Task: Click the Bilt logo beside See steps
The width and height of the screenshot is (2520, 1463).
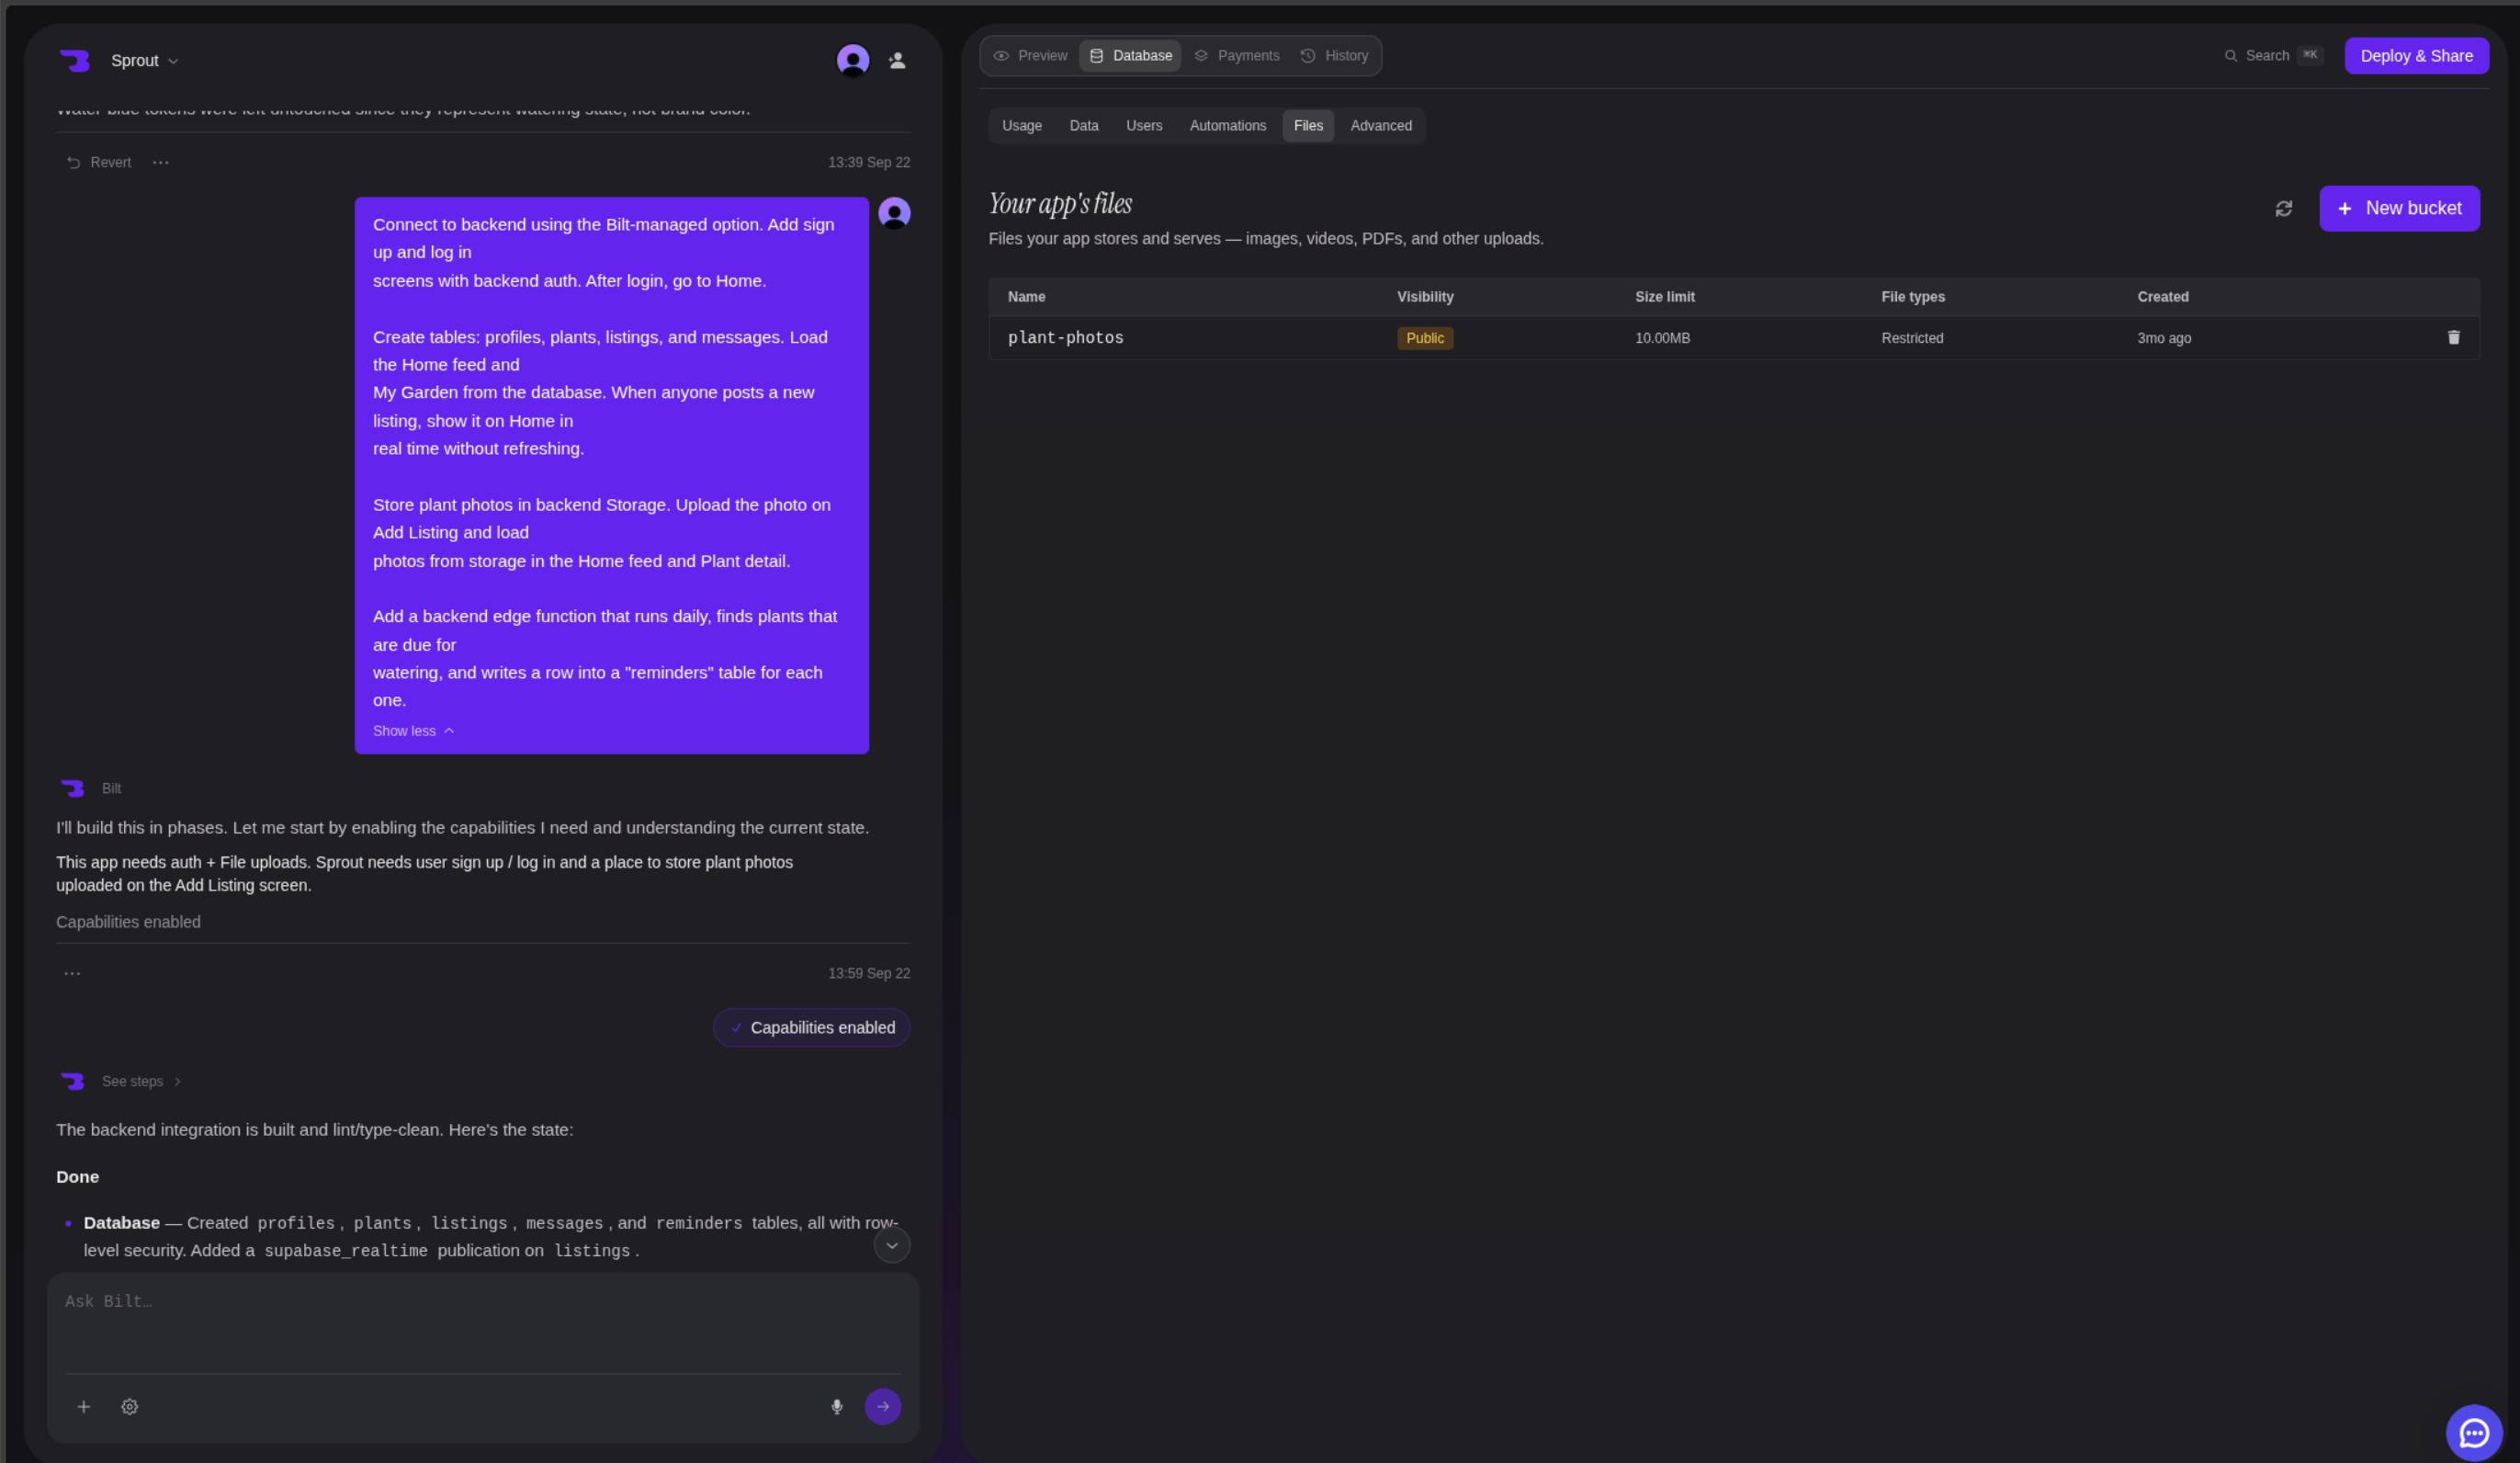Action: [x=72, y=1081]
